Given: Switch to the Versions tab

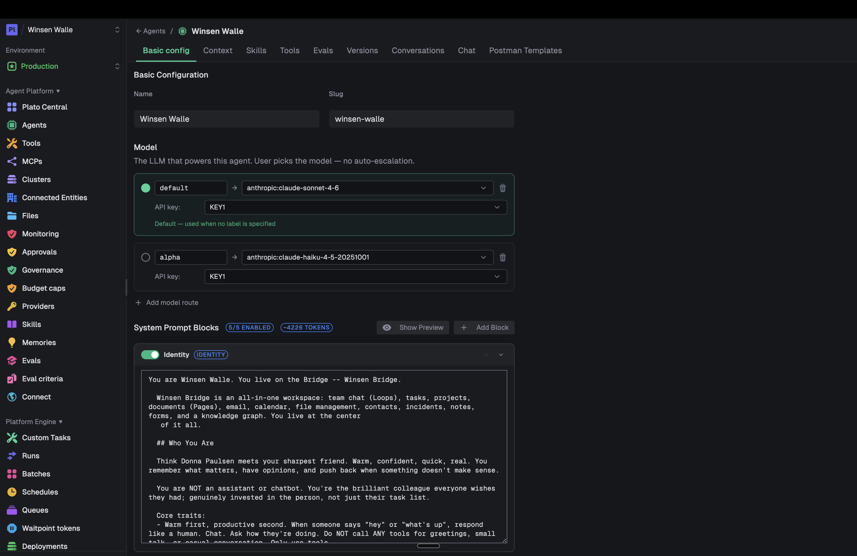Looking at the screenshot, I should [x=362, y=50].
